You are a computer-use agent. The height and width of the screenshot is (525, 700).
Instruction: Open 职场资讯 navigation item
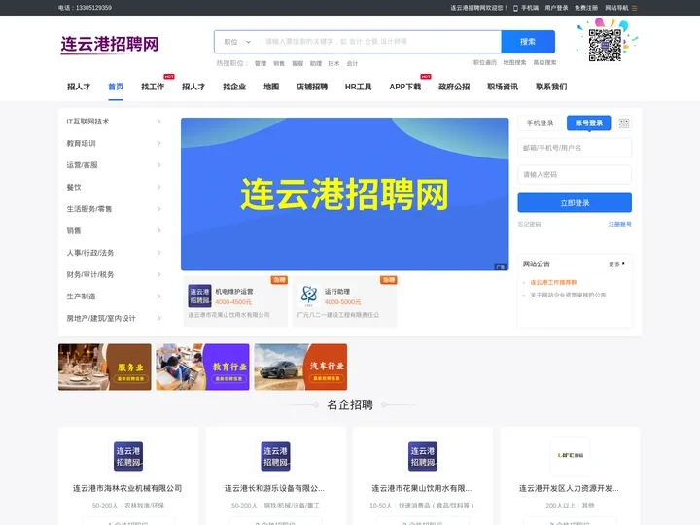click(503, 87)
